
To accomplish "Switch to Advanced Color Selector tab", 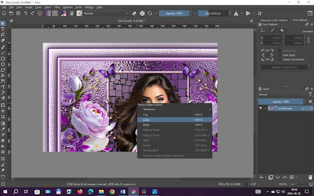I will [274, 20].
